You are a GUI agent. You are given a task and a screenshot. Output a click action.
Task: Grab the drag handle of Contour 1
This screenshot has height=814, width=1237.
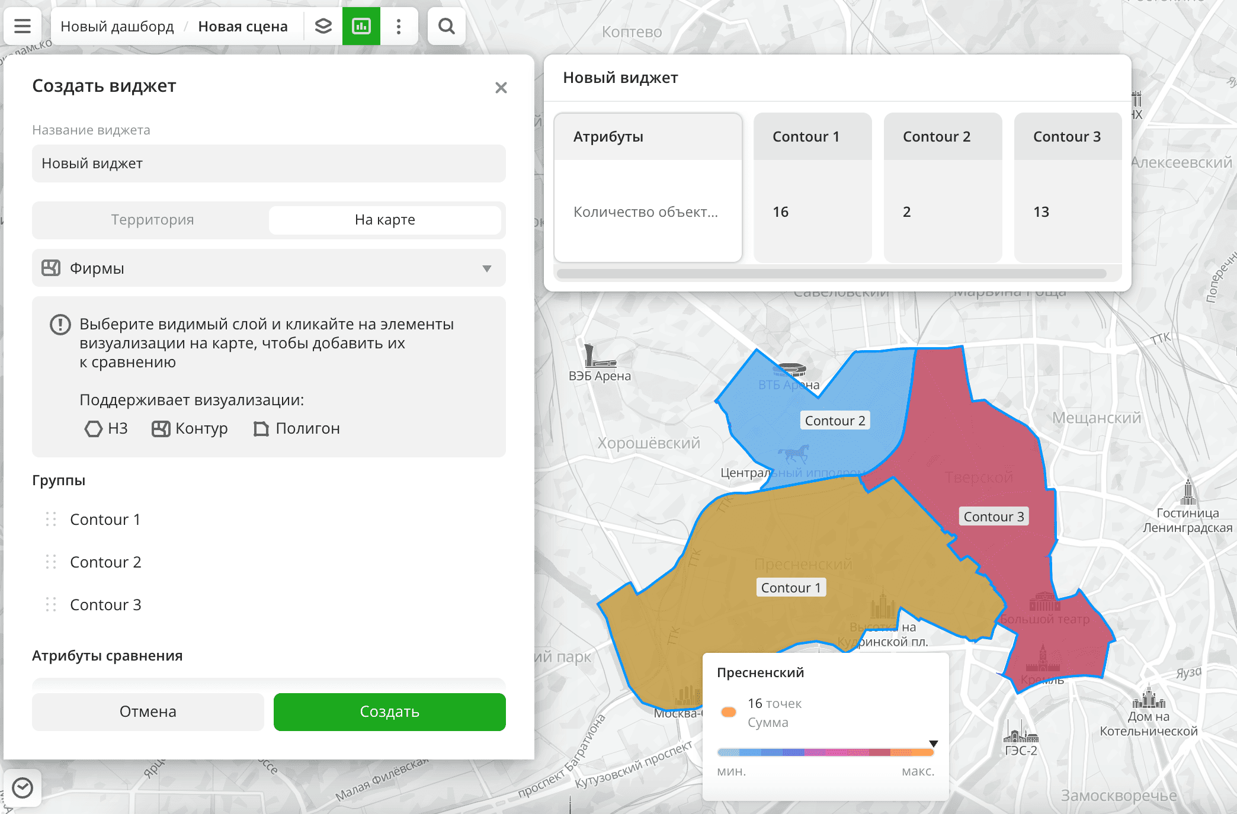(51, 520)
